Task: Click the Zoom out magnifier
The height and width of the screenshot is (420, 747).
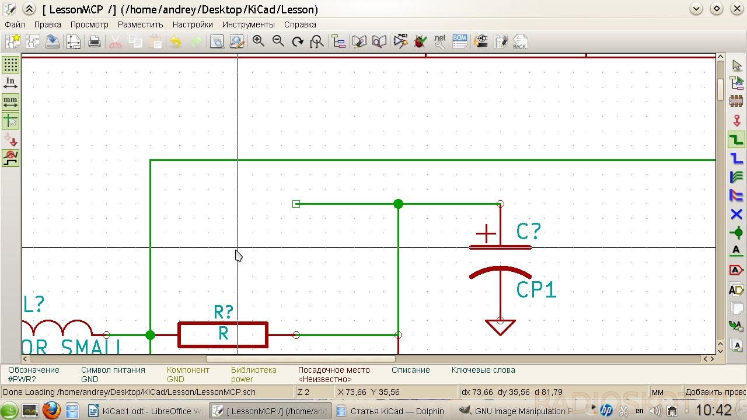Action: coord(278,41)
